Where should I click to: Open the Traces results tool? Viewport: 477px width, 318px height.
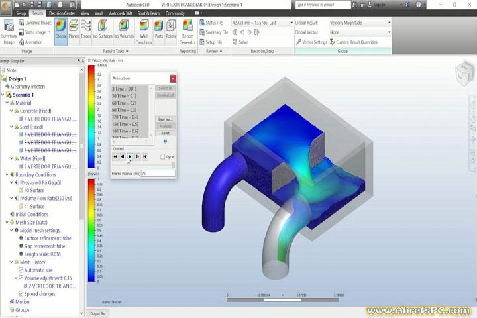85,29
